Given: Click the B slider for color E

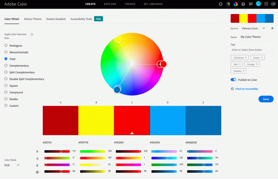Looking at the screenshot, I should pyautogui.click(x=199, y=165).
